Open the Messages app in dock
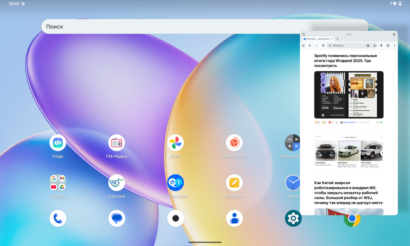This screenshot has height=246, width=410. coord(117,218)
